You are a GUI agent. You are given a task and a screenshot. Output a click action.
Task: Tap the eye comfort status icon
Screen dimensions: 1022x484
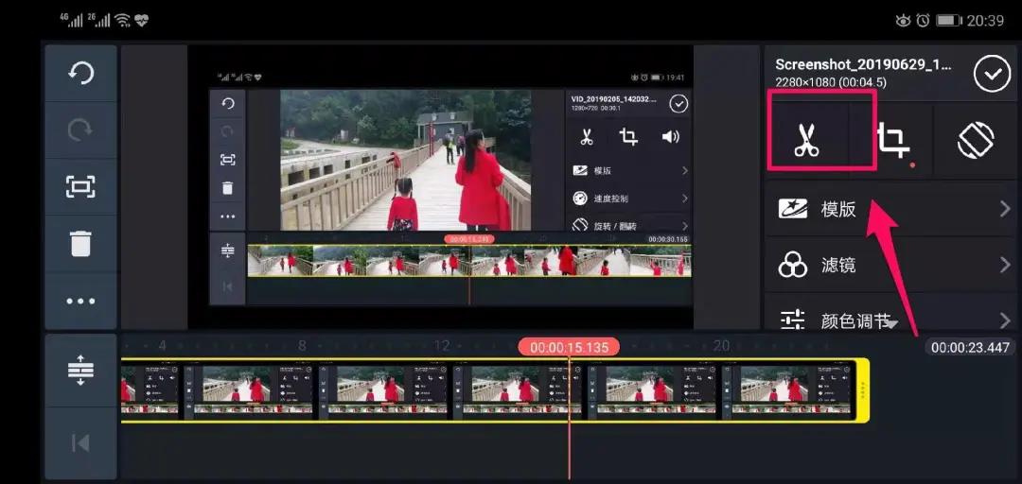pyautogui.click(x=903, y=21)
